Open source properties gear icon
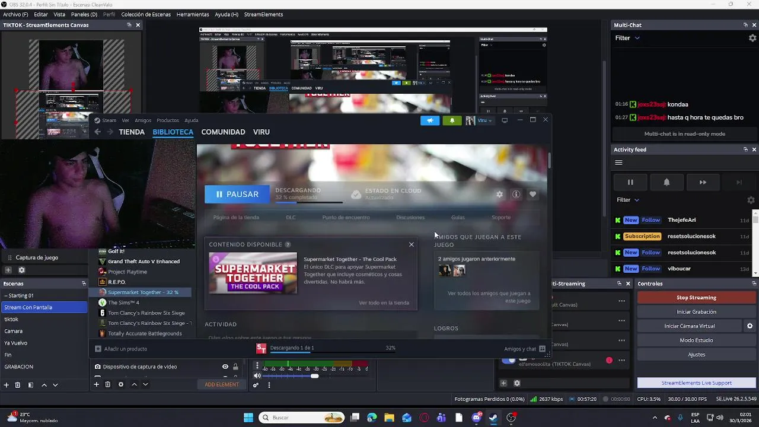 pyautogui.click(x=121, y=384)
